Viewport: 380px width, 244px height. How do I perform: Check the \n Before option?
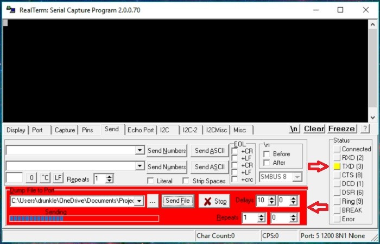[x=267, y=154]
